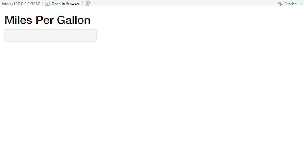Expand the Publish dropdown arrow
The width and height of the screenshot is (304, 159).
coord(301,4)
